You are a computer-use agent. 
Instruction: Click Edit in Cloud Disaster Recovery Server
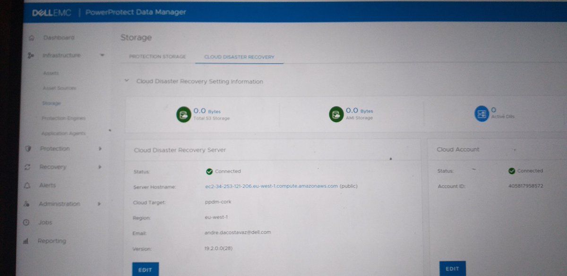pos(145,269)
